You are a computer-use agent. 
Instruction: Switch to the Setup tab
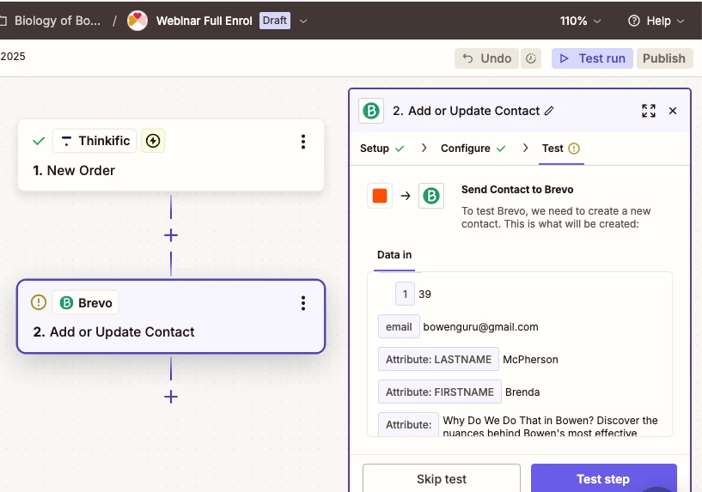pos(382,149)
